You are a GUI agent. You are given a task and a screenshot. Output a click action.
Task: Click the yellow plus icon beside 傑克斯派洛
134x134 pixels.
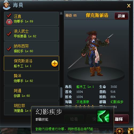pyautogui.click(x=55, y=64)
